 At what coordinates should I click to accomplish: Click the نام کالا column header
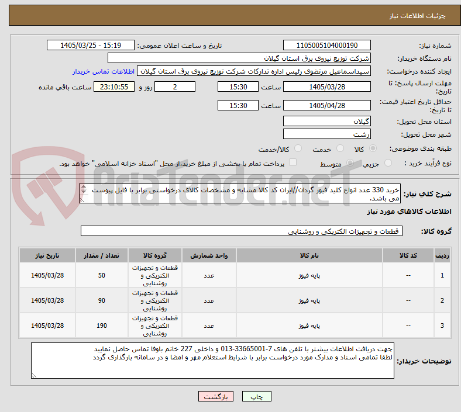309,255
